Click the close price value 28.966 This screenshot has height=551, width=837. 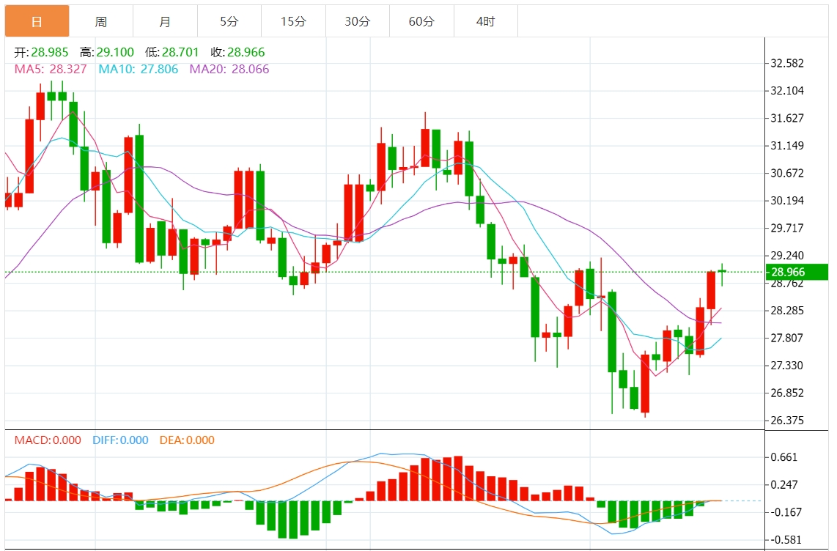[246, 52]
